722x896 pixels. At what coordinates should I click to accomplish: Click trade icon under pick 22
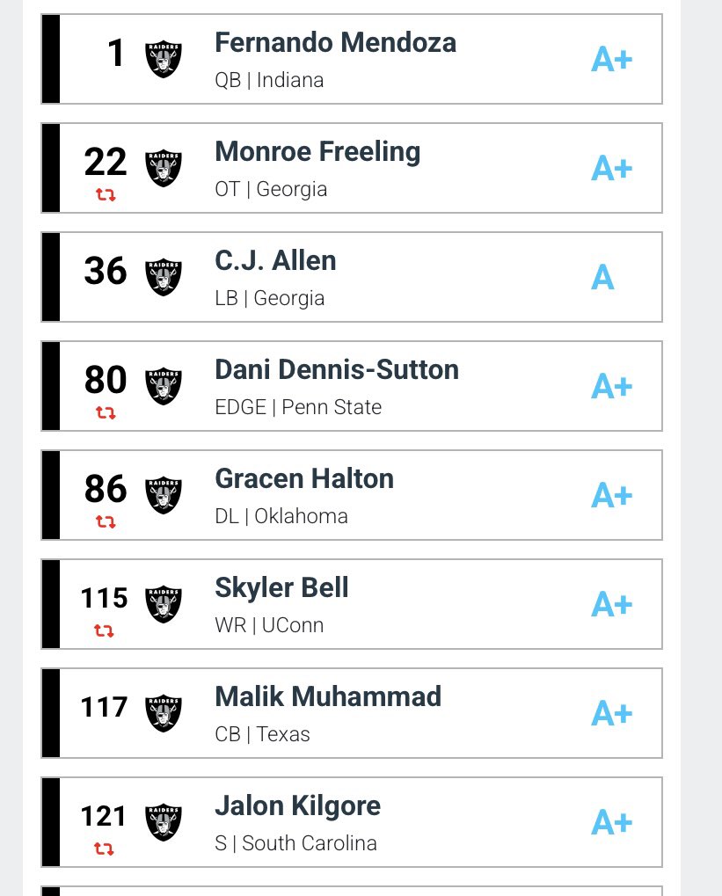point(106,195)
